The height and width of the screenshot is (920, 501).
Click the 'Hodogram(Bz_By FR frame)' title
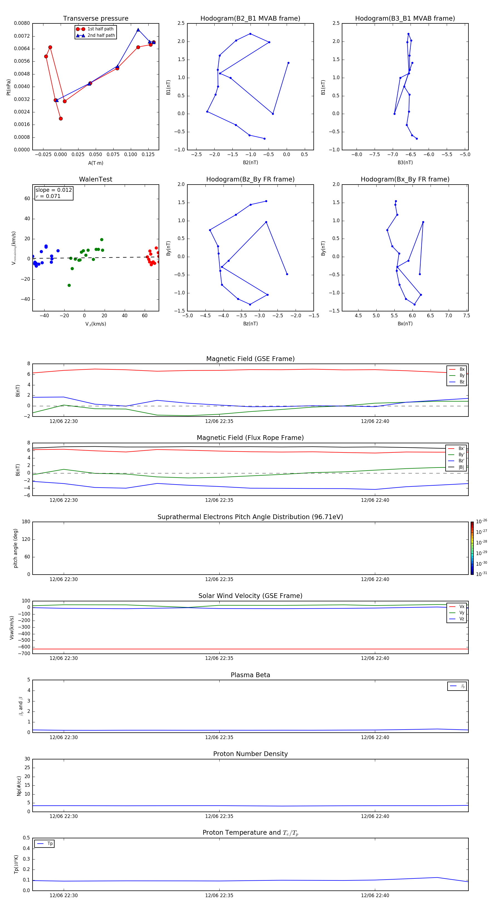[250, 179]
